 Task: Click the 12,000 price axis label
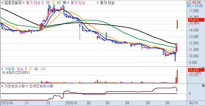[194, 43]
